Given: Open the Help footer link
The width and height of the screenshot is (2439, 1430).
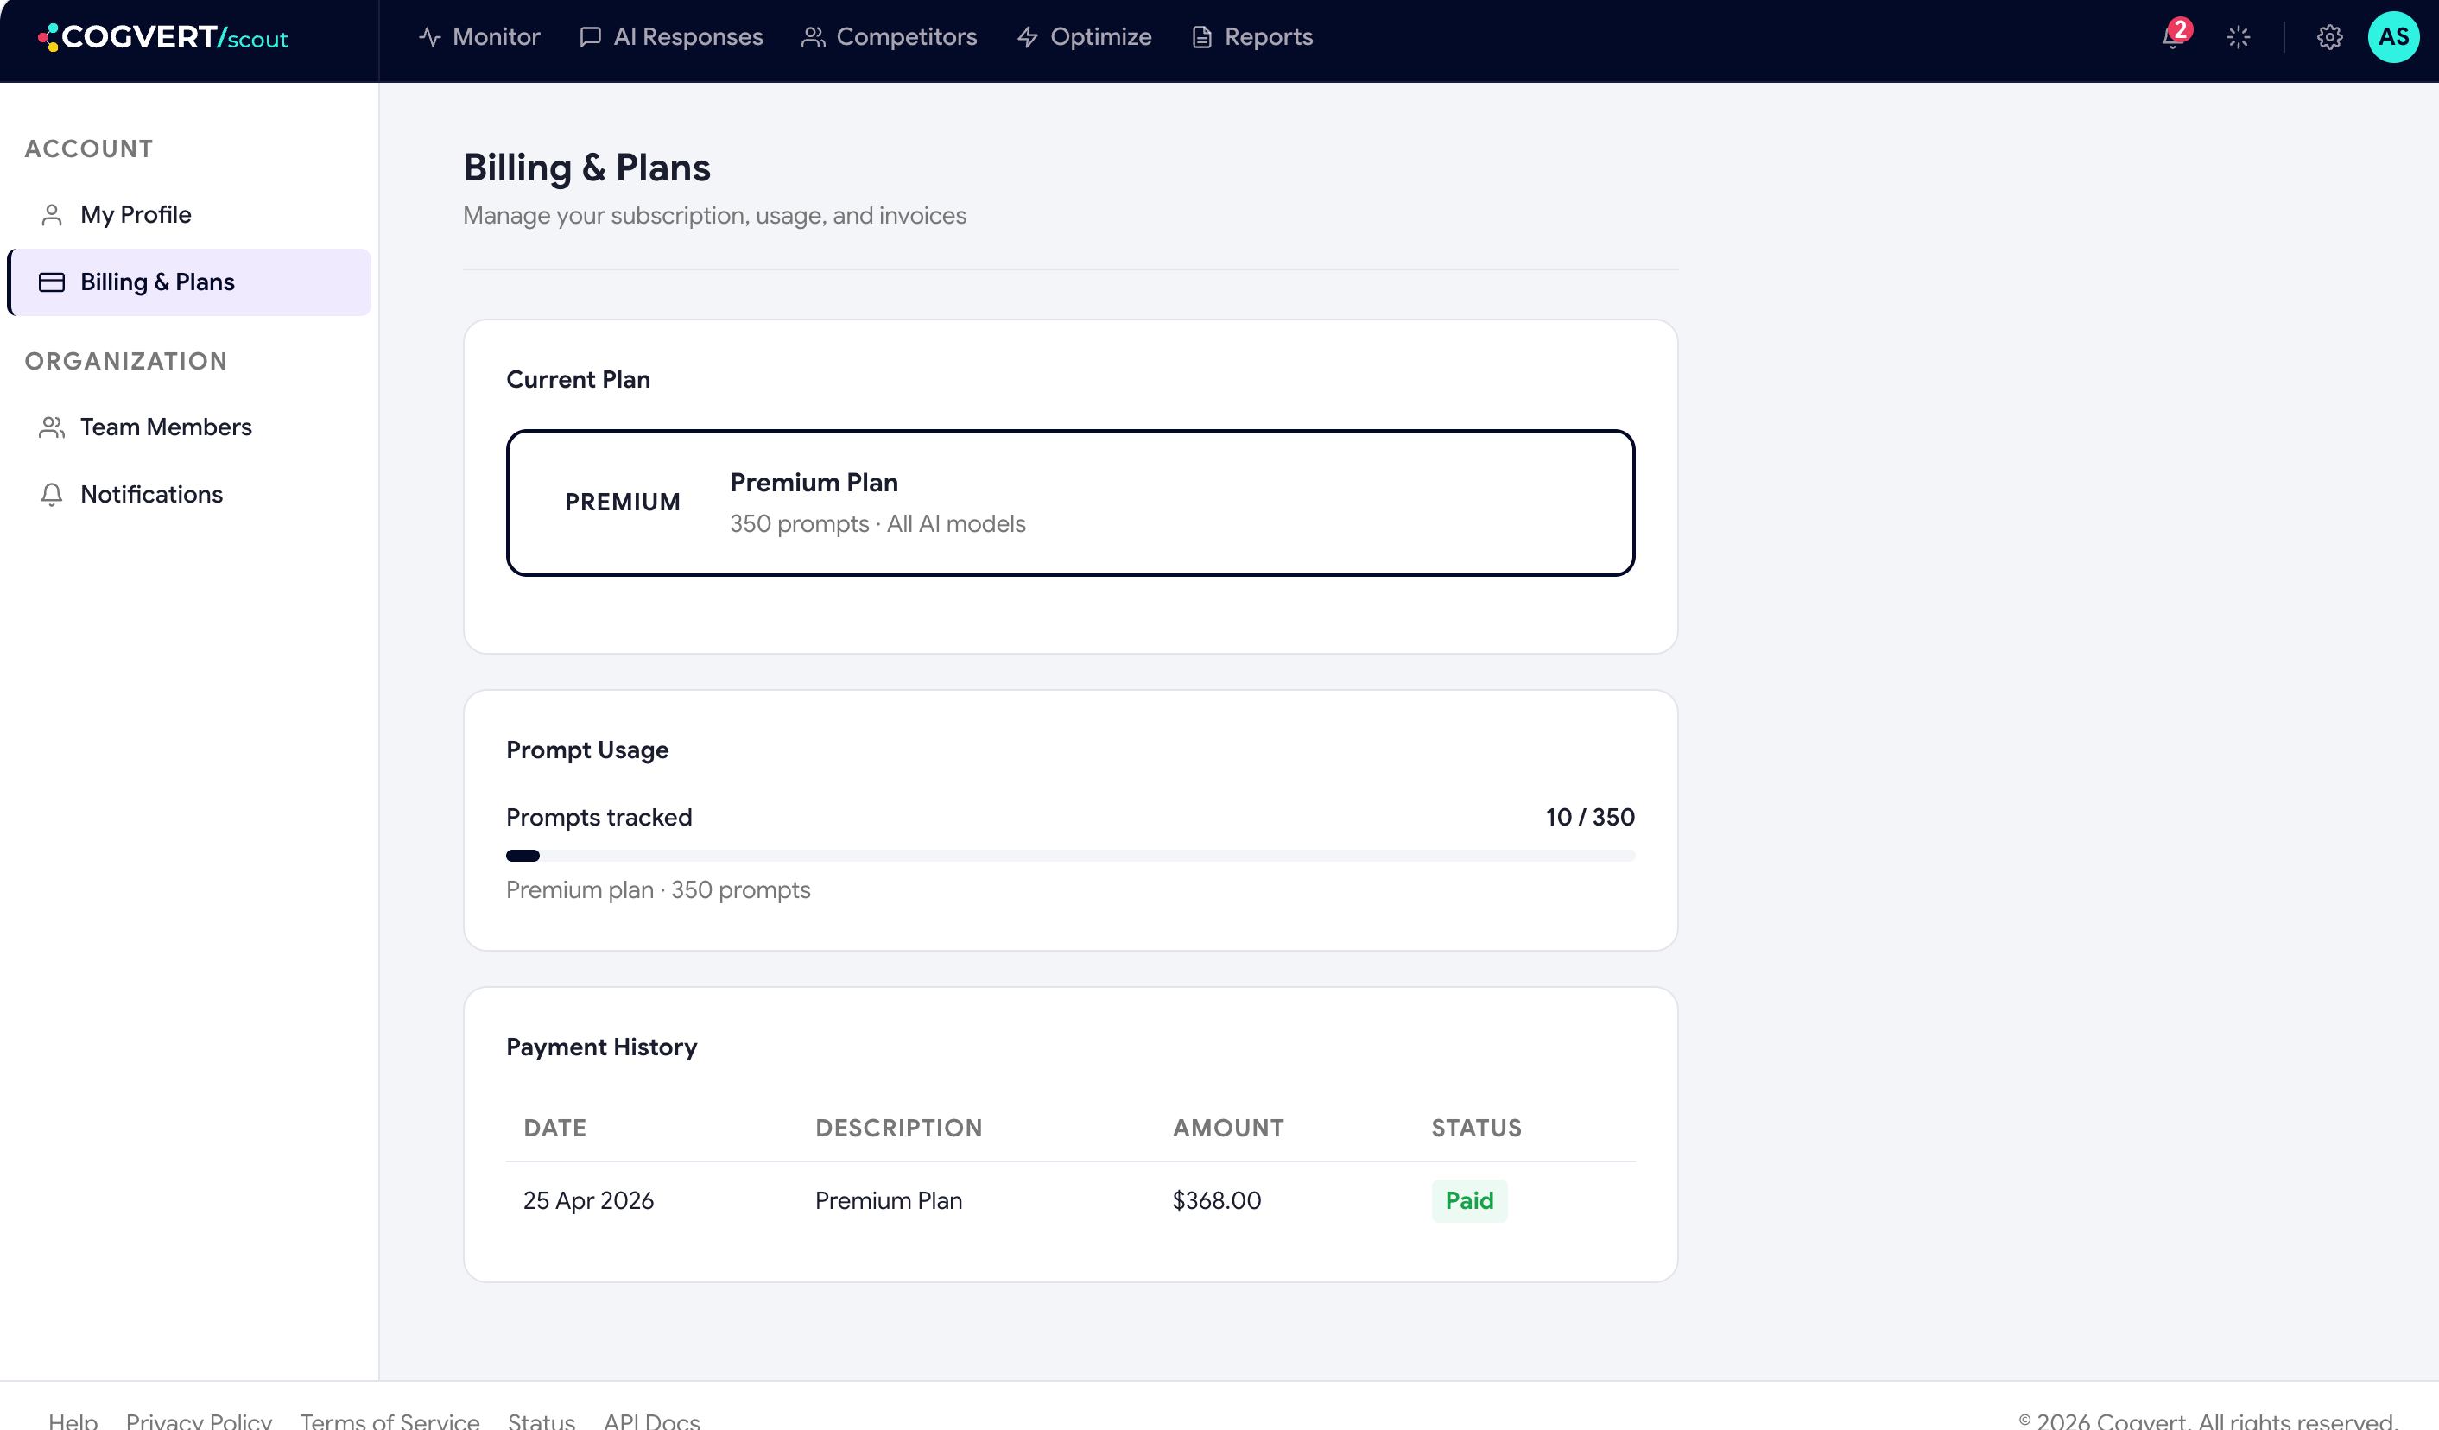Looking at the screenshot, I should [x=73, y=1421].
